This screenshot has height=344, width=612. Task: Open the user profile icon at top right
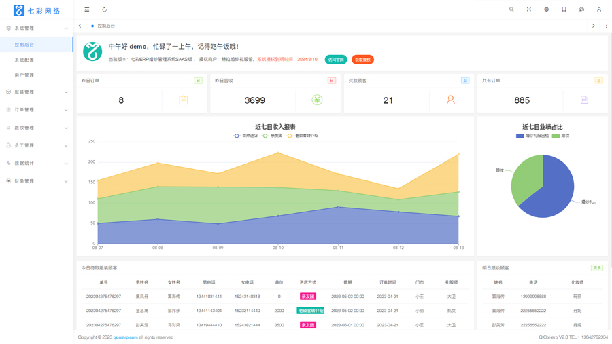598,9
